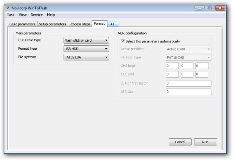This screenshot has height=160, width=233.
Task: Switch to the Basic parameters tab
Action: [x=22, y=24]
